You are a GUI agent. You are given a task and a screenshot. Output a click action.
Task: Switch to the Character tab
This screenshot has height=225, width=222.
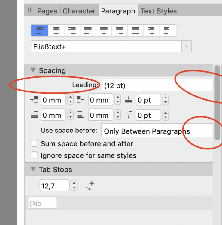coord(79,11)
